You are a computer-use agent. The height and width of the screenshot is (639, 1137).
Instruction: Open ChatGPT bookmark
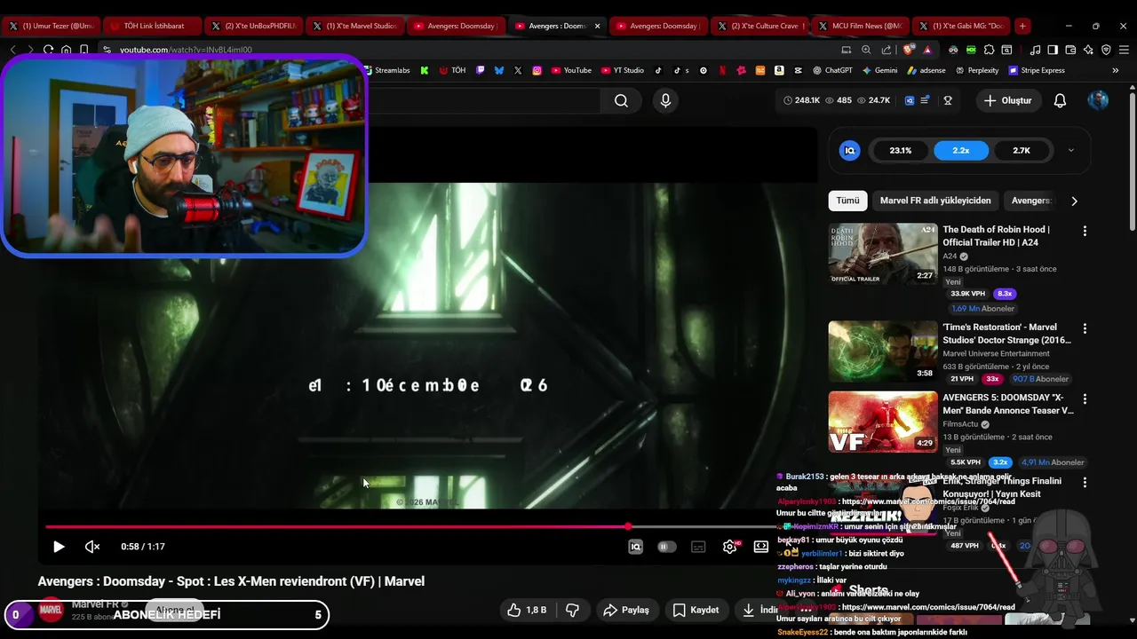pos(832,70)
